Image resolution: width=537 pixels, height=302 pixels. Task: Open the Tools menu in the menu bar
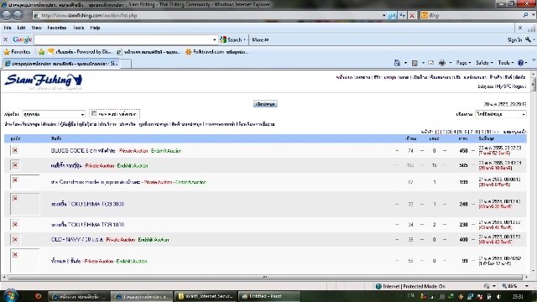(x=78, y=28)
